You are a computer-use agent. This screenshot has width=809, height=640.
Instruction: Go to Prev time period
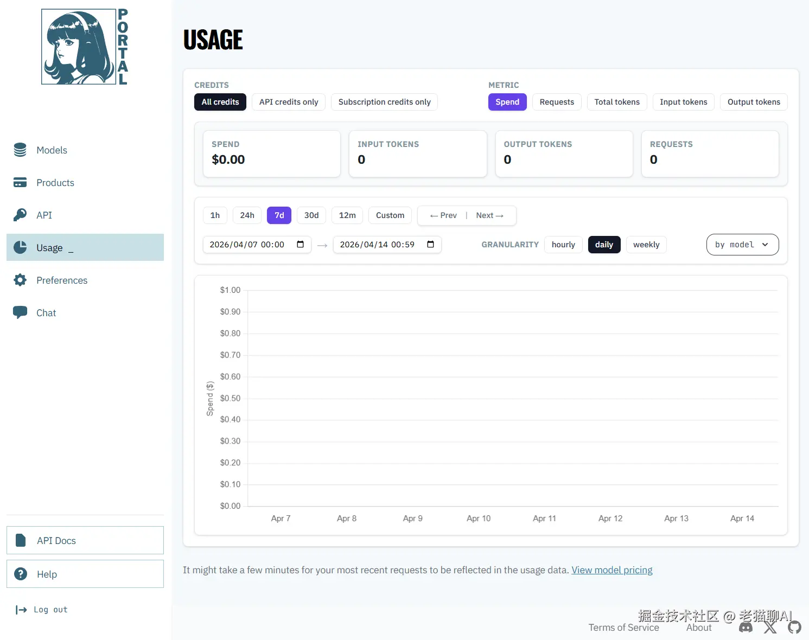[x=443, y=215]
